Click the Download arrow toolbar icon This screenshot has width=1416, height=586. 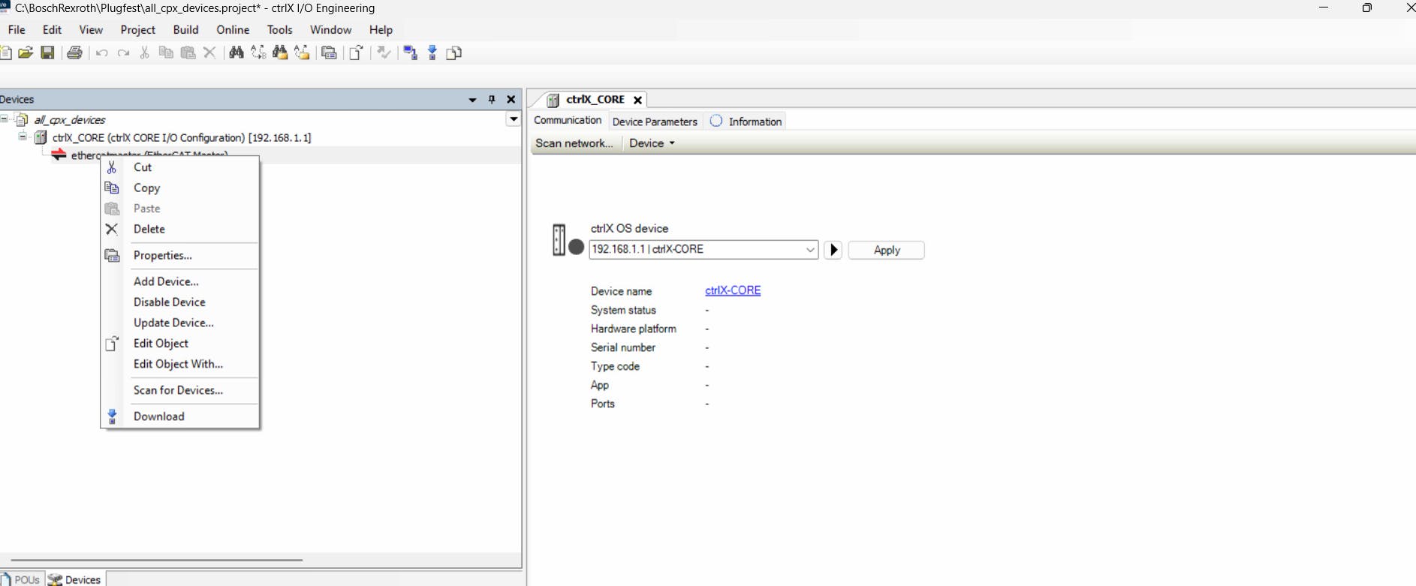(432, 53)
